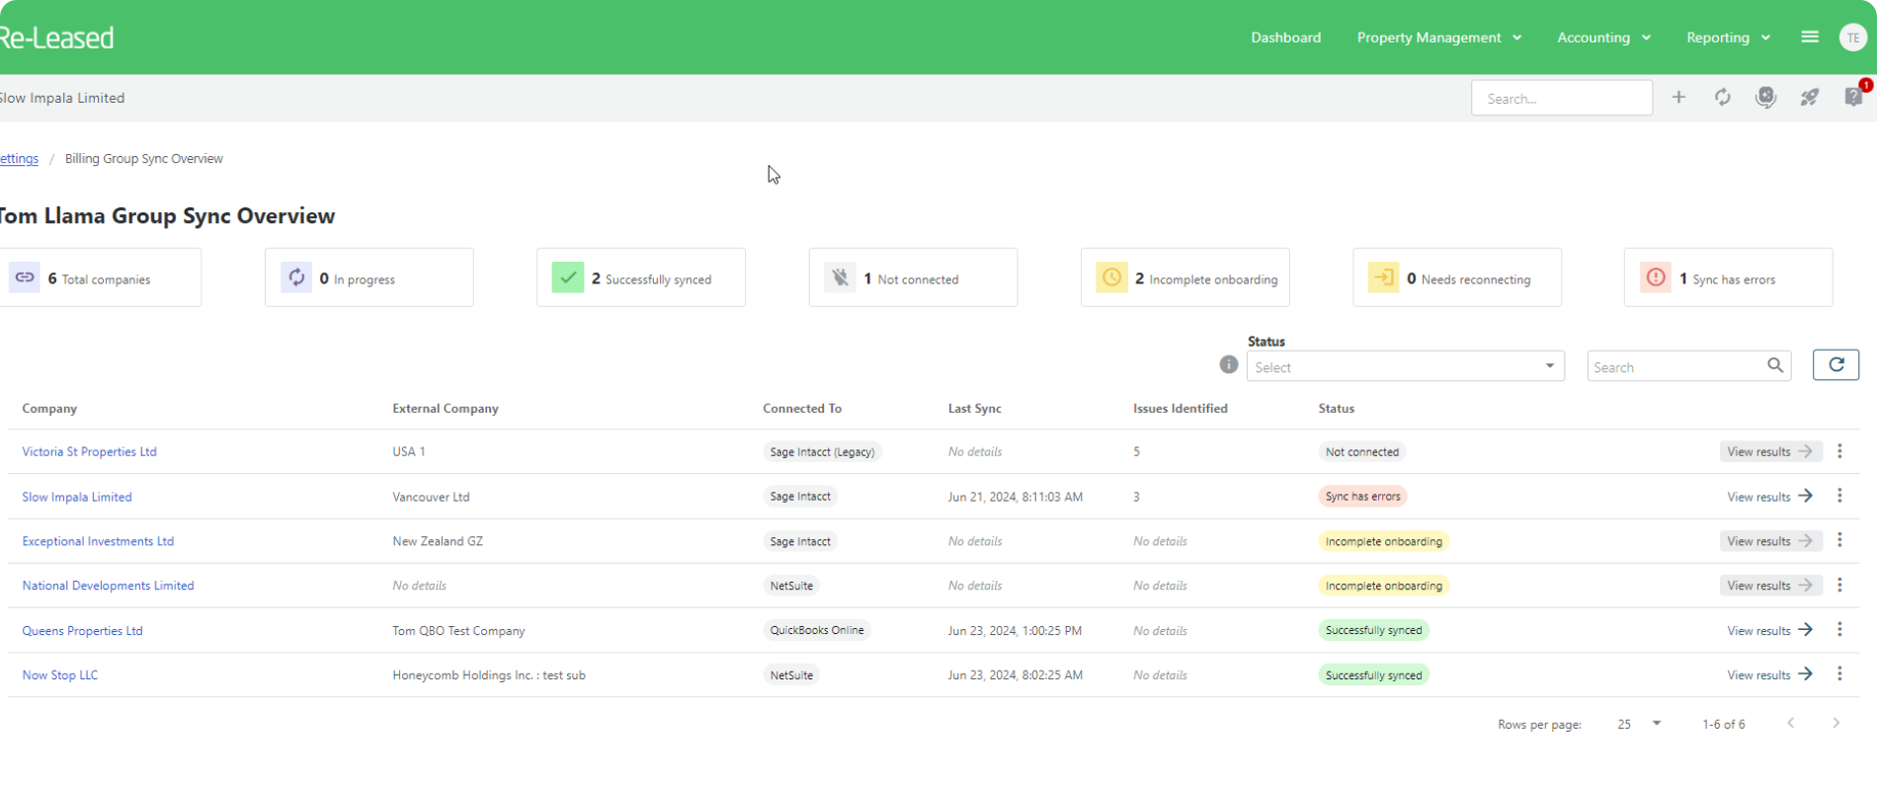The width and height of the screenshot is (1877, 790).
Task: Open the Slow Impala Limited company link
Action: pyautogui.click(x=77, y=497)
